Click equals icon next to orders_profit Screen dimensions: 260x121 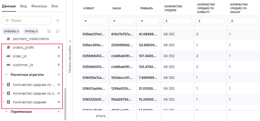59,48
